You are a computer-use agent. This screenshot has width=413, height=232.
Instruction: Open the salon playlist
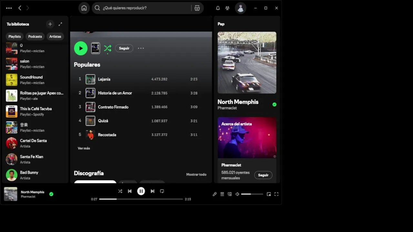click(x=35, y=64)
